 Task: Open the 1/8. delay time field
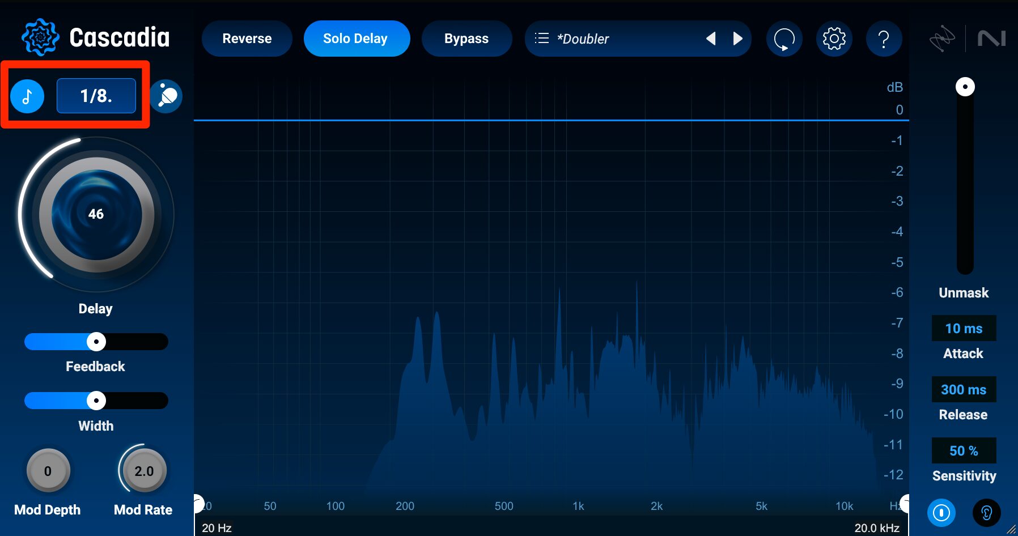96,96
